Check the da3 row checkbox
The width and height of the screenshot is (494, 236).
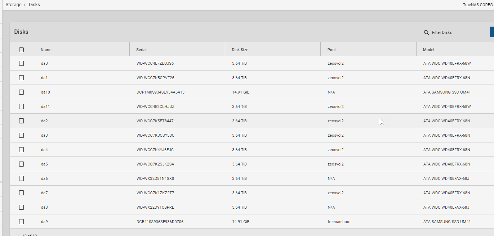click(21, 135)
